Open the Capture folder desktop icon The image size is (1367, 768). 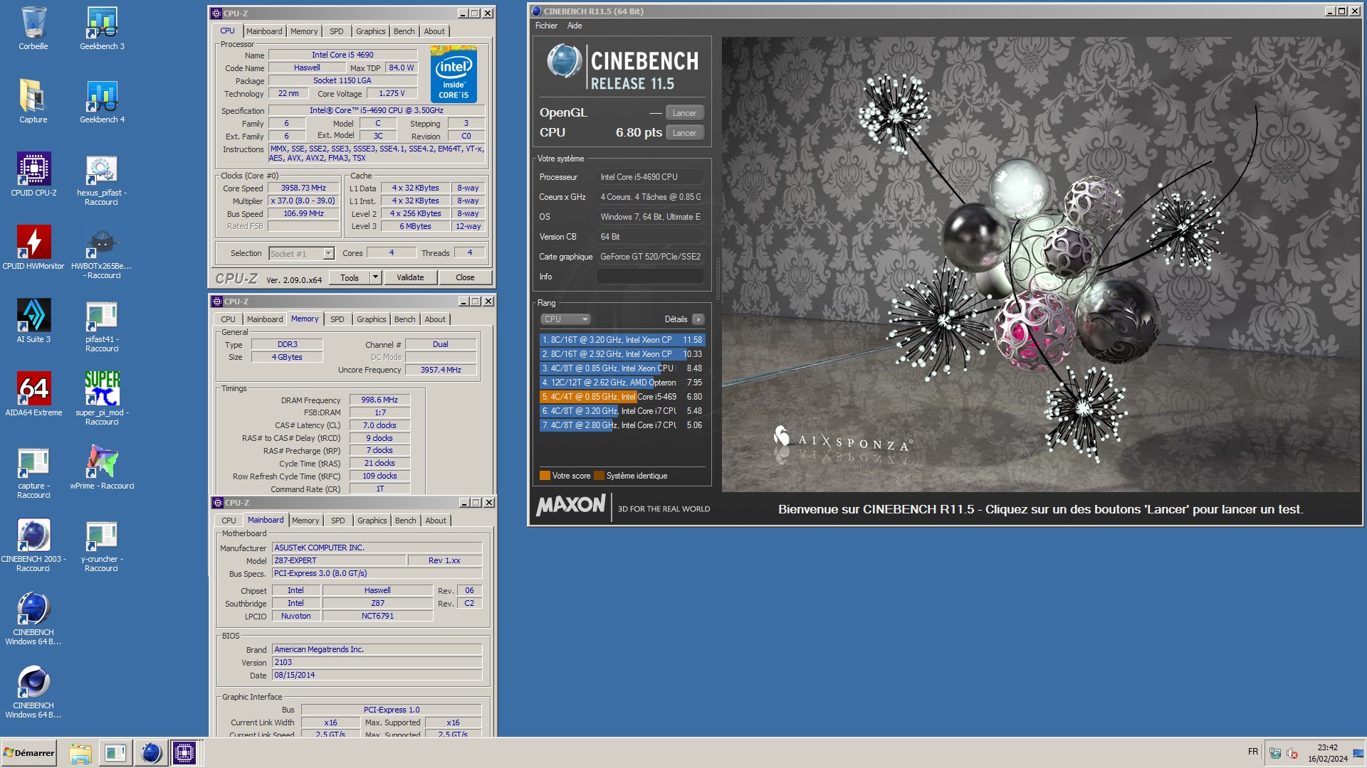coord(33,102)
